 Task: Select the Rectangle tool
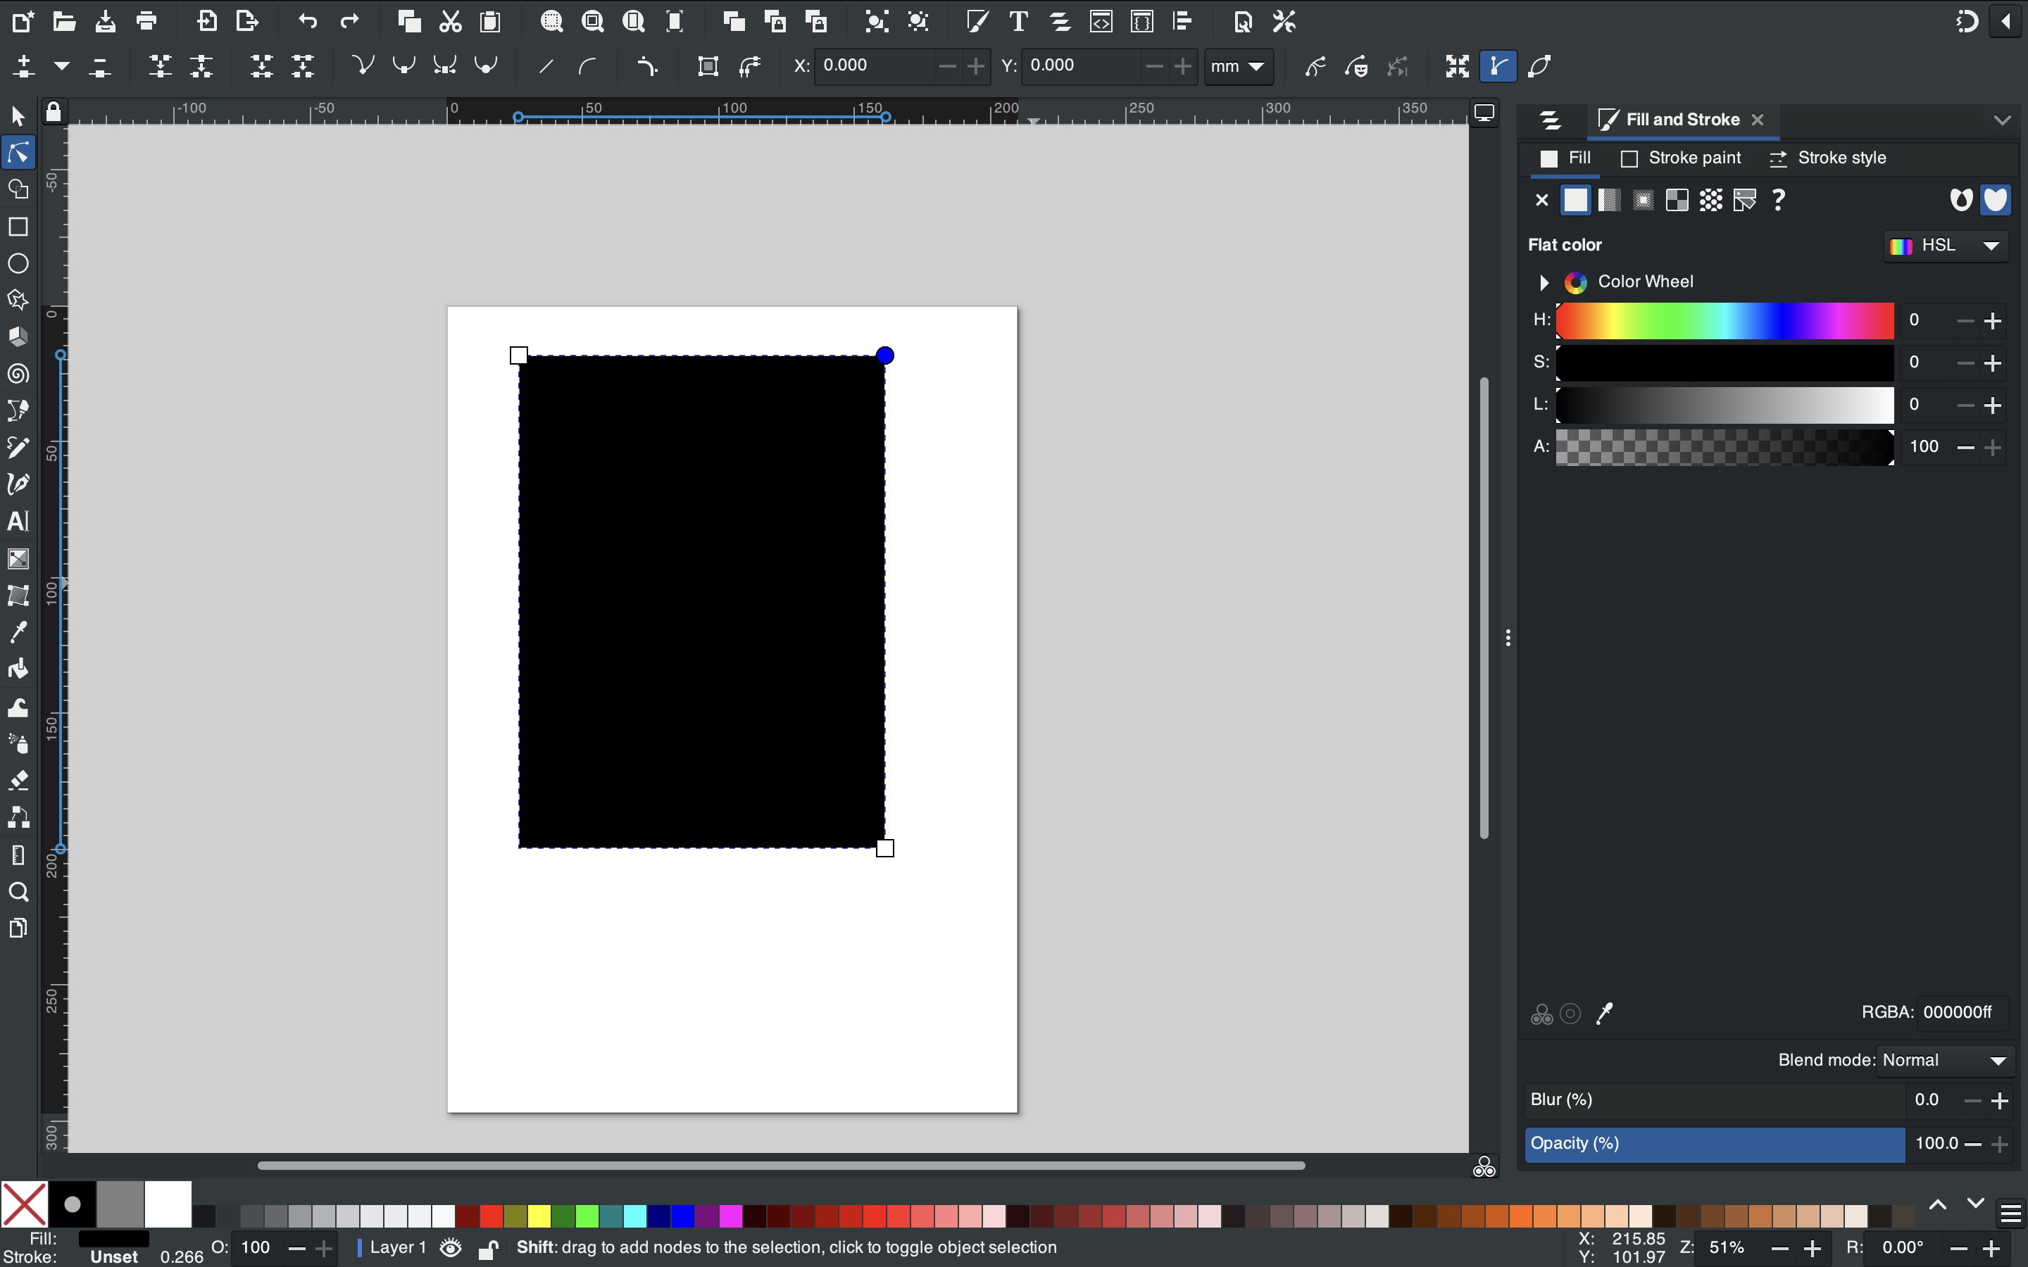[18, 227]
